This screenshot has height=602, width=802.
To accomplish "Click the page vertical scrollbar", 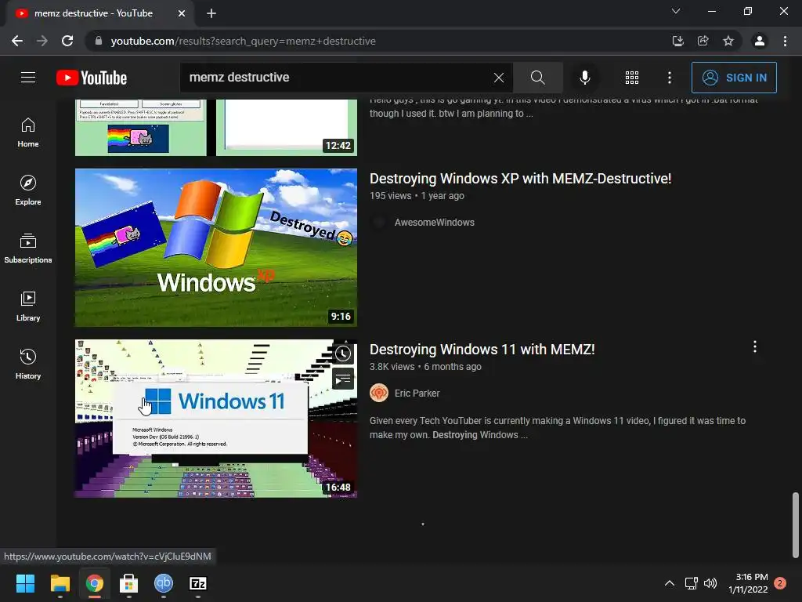I will point(796,524).
